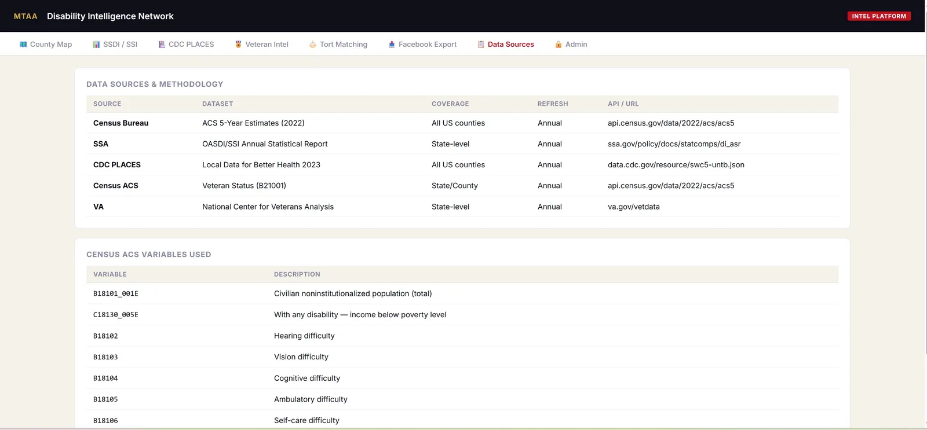This screenshot has height=430, width=927.
Task: Click Annual refresh in SSA row
Action: coord(550,144)
